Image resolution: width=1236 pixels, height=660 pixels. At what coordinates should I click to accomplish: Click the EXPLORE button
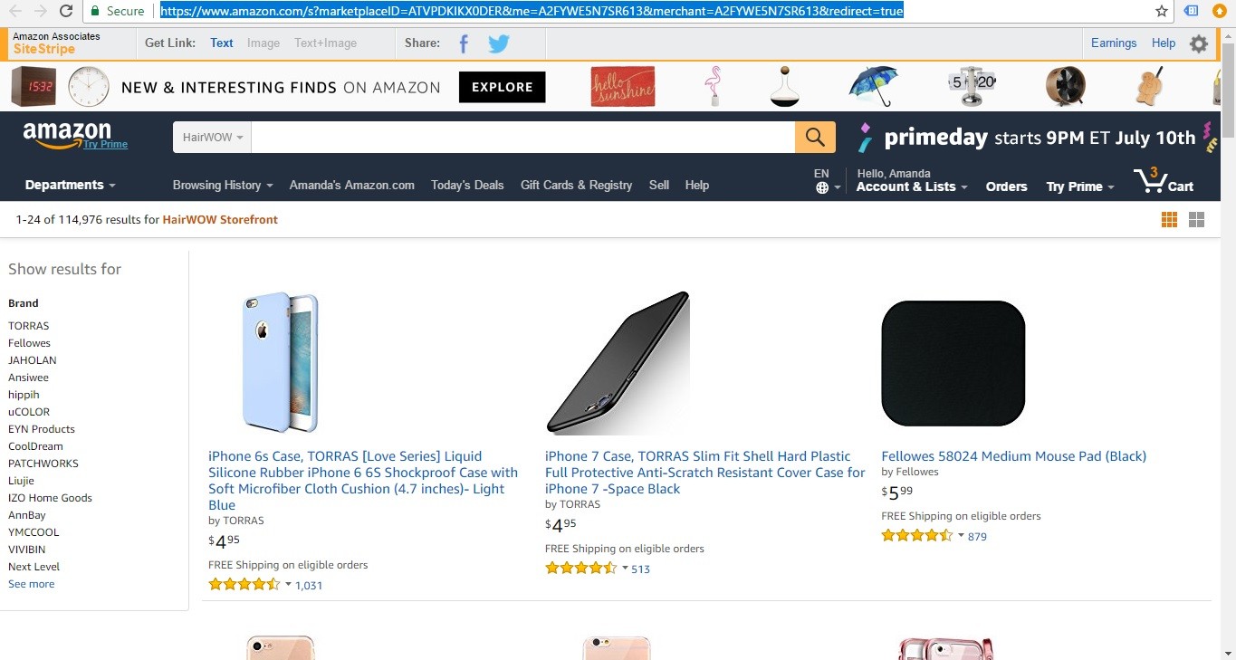(503, 87)
